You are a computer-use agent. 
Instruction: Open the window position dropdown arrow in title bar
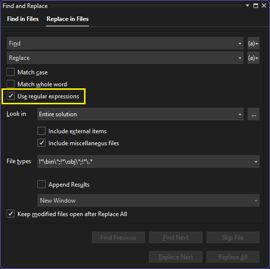point(247,5)
